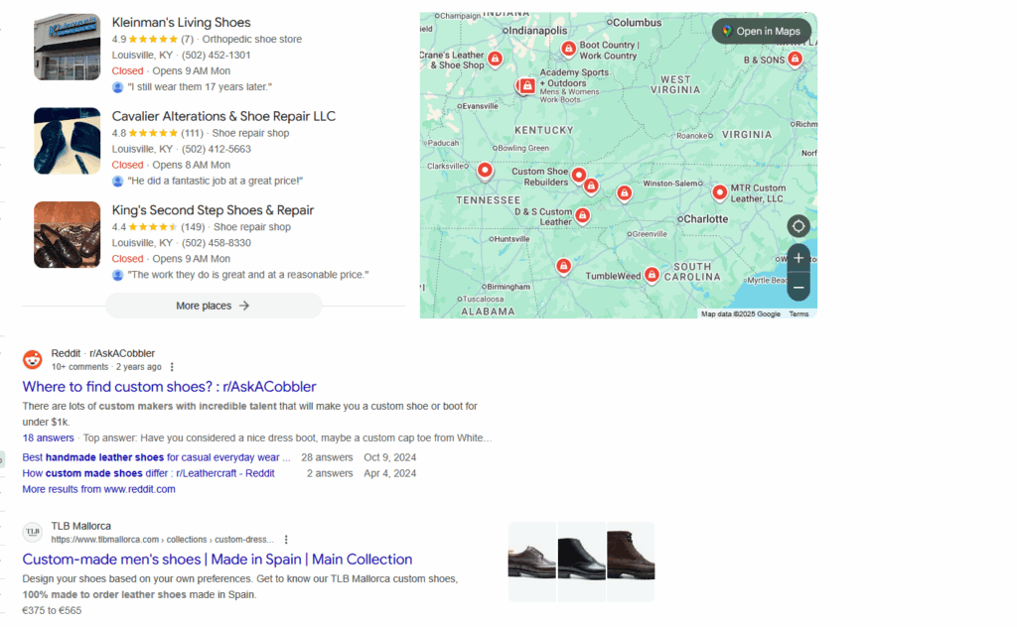Click Kleinman's Living Shoes storefront photo
Viewport: 1017px width, 627px height.
pyautogui.click(x=68, y=47)
